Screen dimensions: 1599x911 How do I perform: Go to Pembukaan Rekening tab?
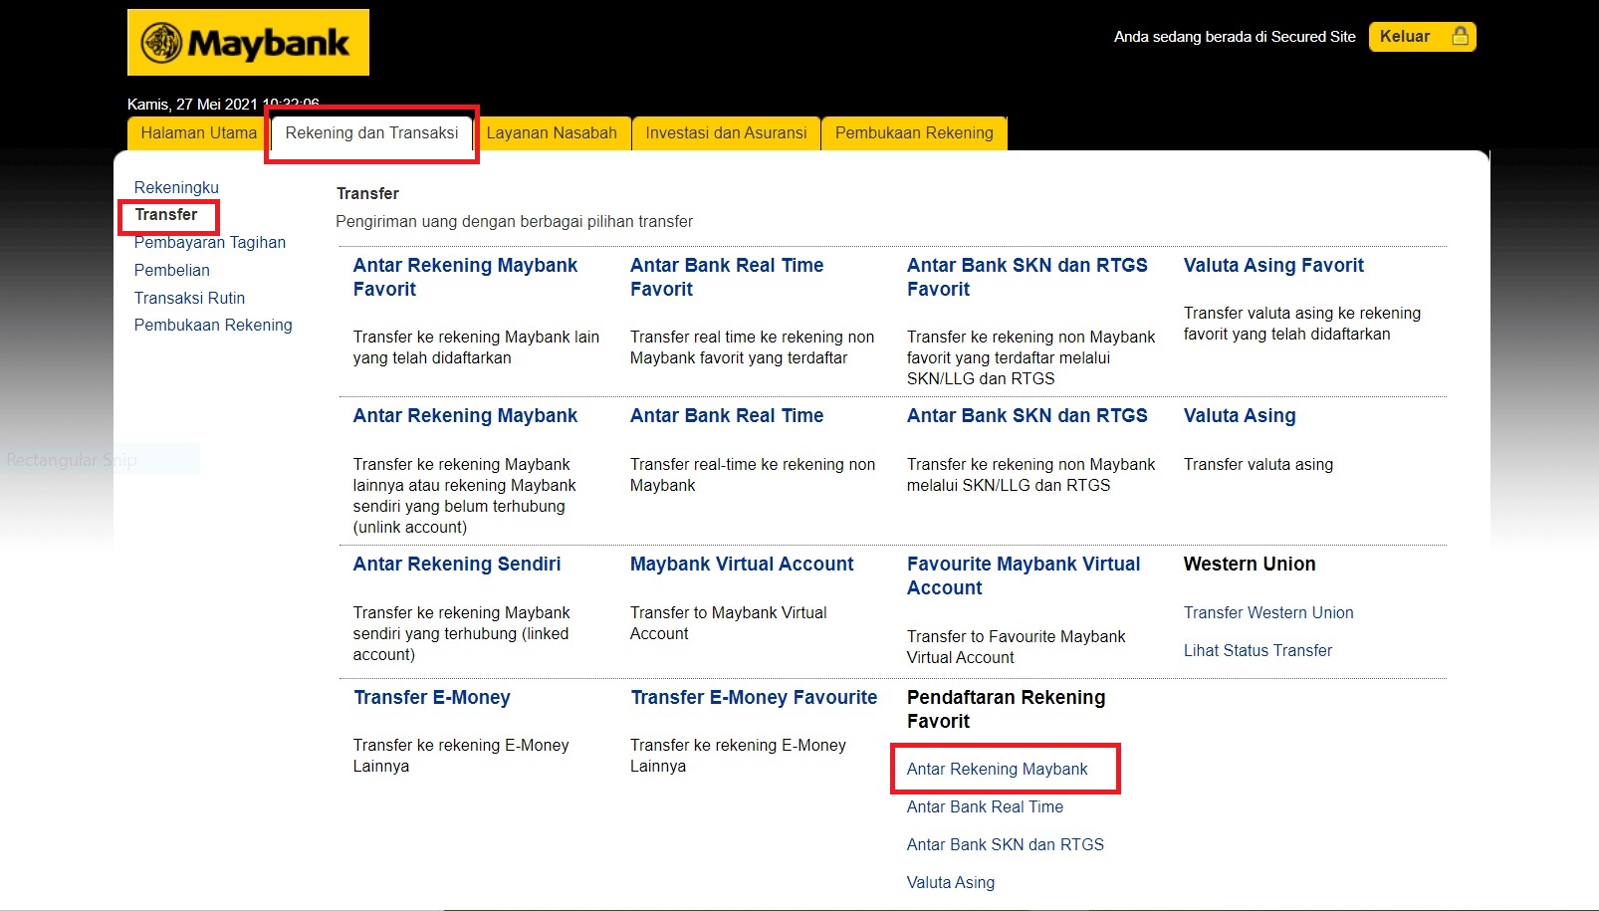click(913, 133)
